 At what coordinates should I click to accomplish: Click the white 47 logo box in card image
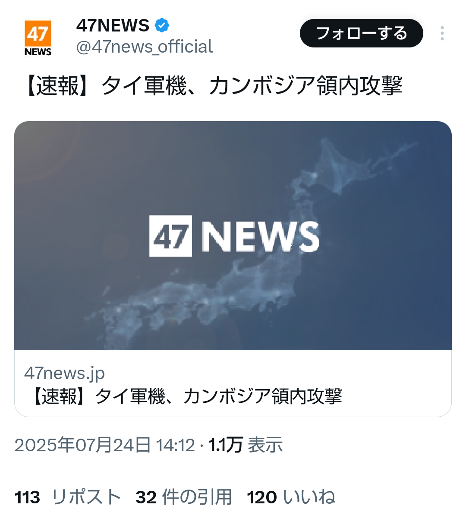pyautogui.click(x=170, y=236)
